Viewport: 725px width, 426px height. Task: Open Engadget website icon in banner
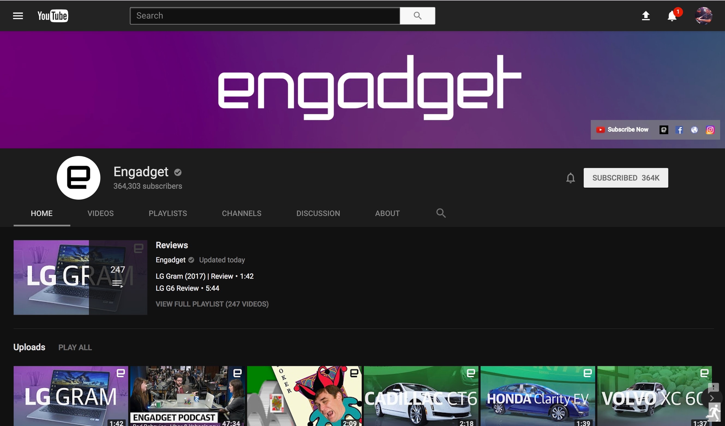pos(664,130)
